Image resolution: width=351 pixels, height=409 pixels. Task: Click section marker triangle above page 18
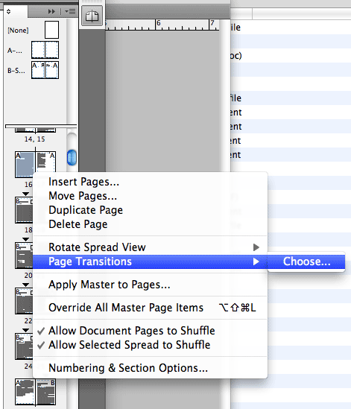click(25, 194)
